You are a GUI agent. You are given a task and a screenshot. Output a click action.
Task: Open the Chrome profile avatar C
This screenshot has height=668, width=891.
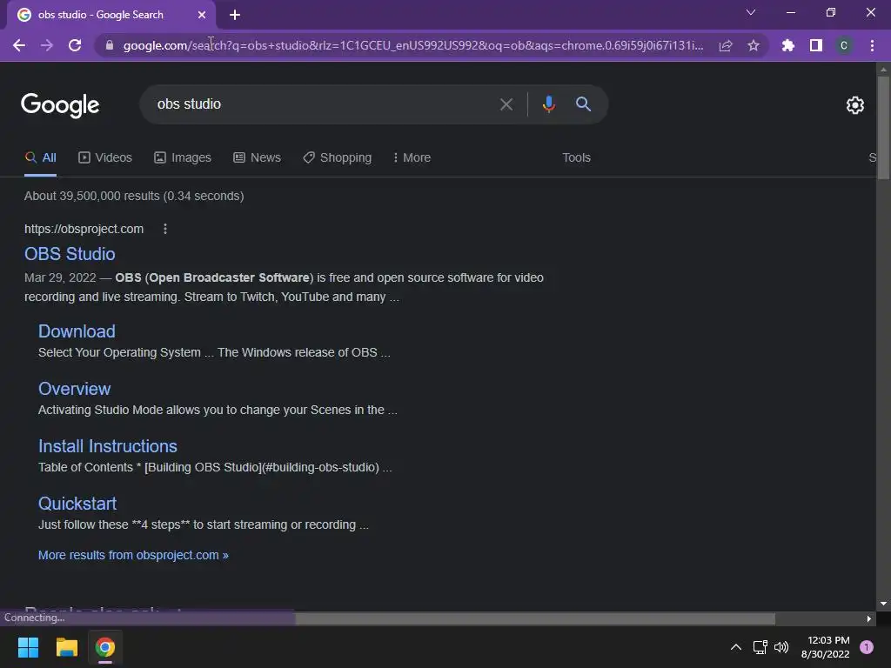844,45
